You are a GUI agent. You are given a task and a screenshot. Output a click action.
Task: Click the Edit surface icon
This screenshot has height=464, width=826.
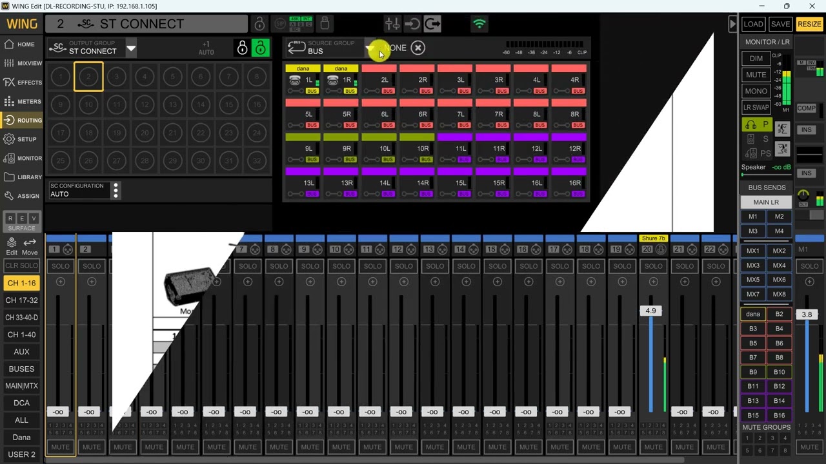12,246
